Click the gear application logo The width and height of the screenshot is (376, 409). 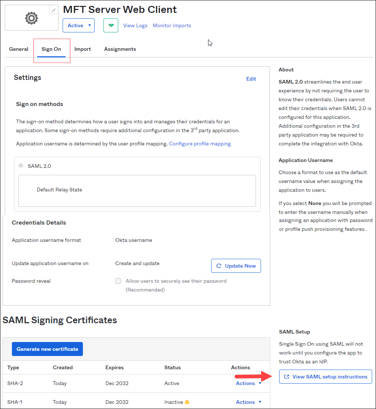tap(31, 18)
